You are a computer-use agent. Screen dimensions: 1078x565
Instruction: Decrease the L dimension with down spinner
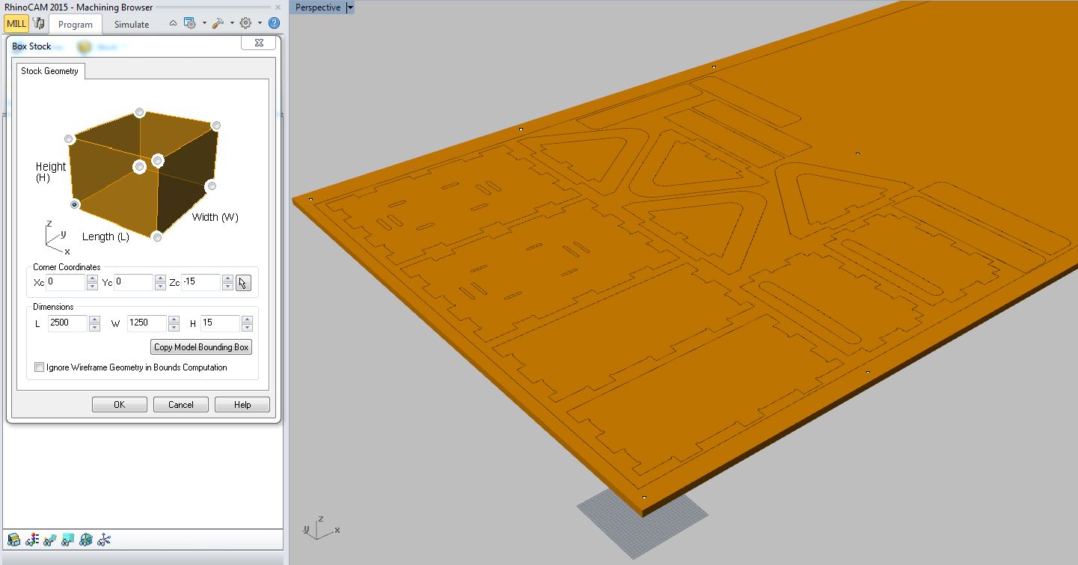[x=95, y=328]
